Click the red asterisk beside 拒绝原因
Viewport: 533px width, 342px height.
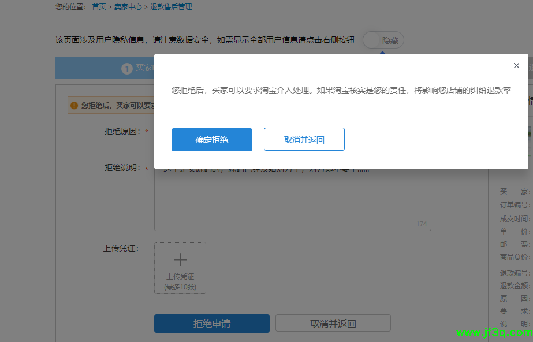pyautogui.click(x=147, y=132)
